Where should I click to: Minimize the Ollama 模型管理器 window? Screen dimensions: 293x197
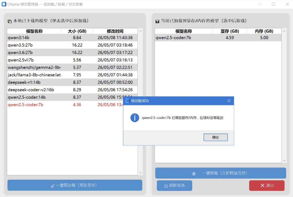260,4
